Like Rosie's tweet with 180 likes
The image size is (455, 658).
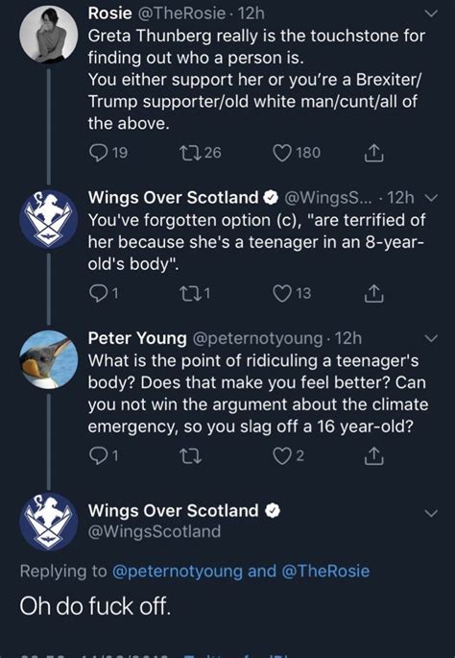282,153
